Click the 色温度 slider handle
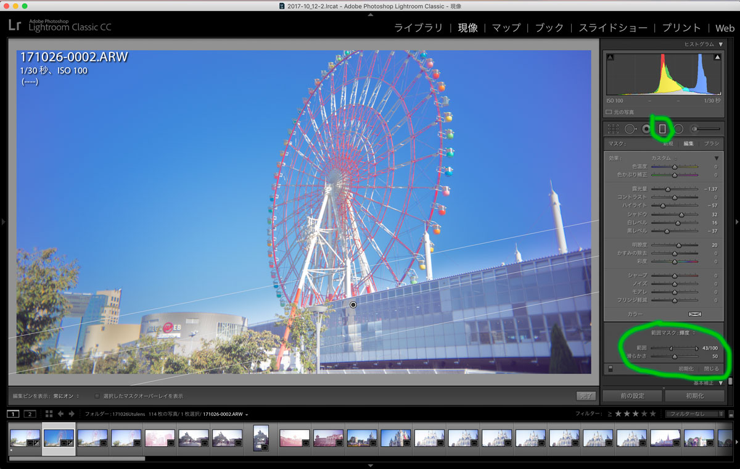This screenshot has width=740, height=469. pos(675,167)
